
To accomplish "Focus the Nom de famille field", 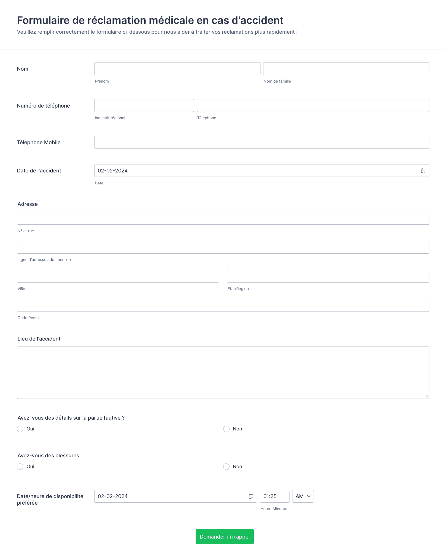I will tap(346, 69).
